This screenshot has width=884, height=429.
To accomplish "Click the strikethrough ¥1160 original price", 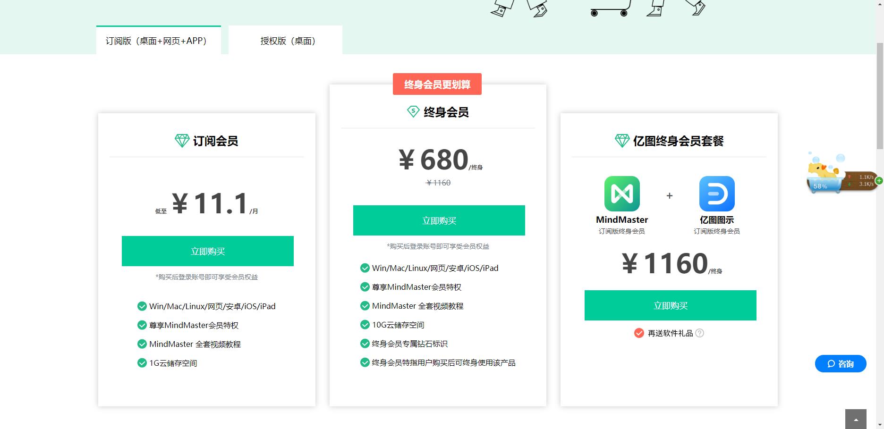I will click(x=438, y=183).
